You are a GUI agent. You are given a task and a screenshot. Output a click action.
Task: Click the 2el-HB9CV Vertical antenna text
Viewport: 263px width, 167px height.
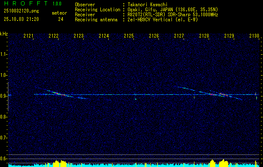[x=163, y=20]
